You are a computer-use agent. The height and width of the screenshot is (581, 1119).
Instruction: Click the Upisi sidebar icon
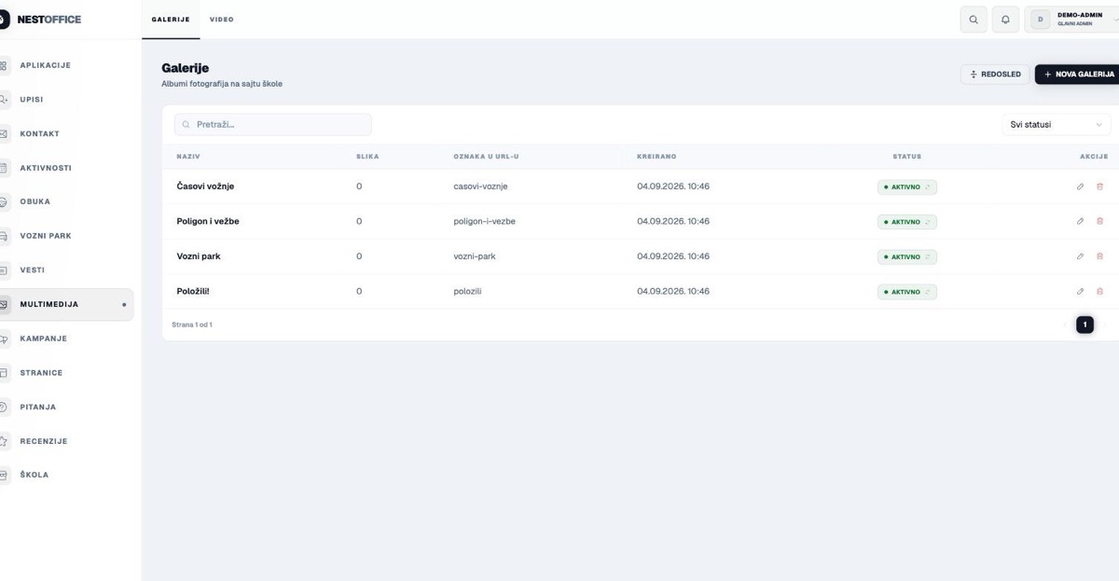[x=3, y=100]
